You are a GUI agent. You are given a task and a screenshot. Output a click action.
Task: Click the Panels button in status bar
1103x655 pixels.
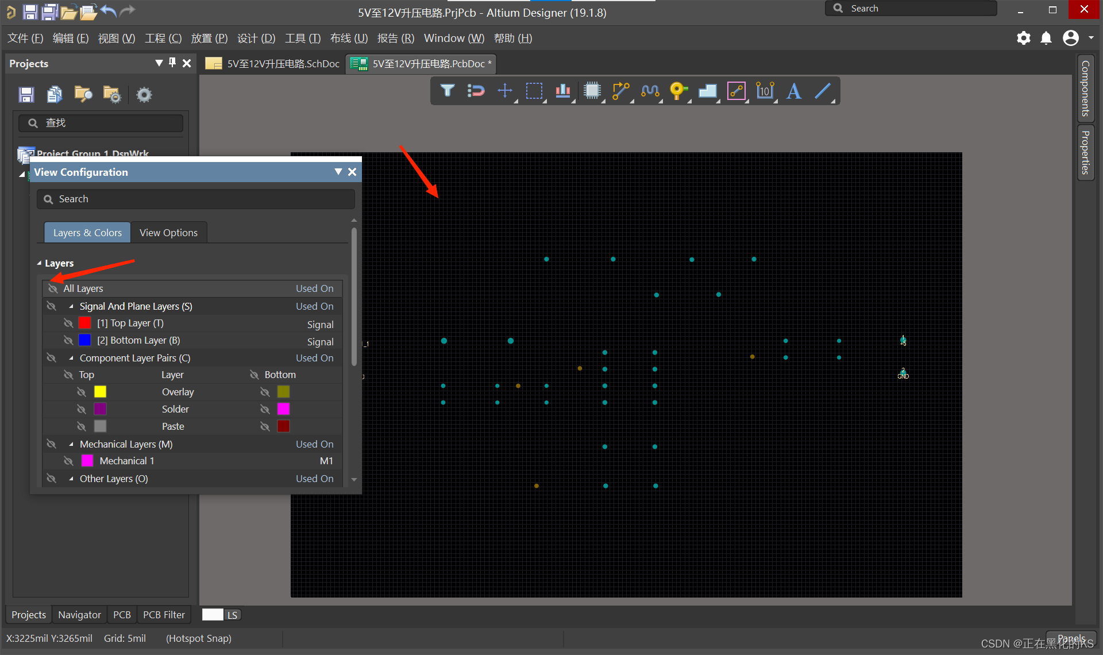1071,638
